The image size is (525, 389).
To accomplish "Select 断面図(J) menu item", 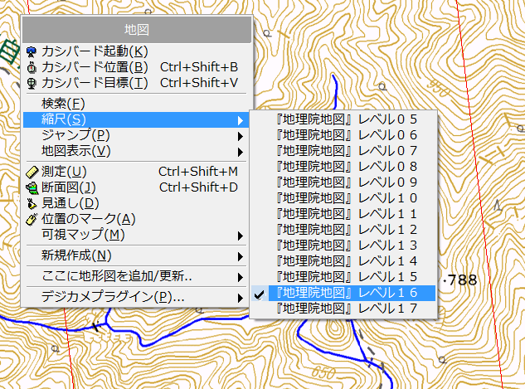I will pos(136,187).
